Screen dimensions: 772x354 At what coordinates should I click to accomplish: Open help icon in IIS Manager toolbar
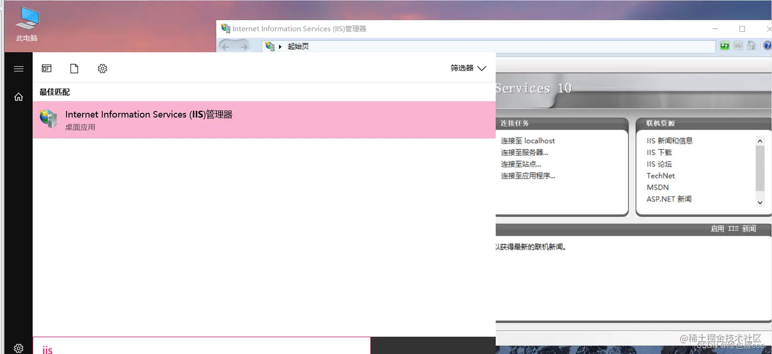[x=767, y=46]
